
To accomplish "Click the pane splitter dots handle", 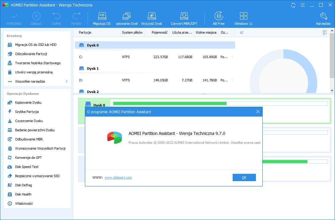I will coord(204,94).
